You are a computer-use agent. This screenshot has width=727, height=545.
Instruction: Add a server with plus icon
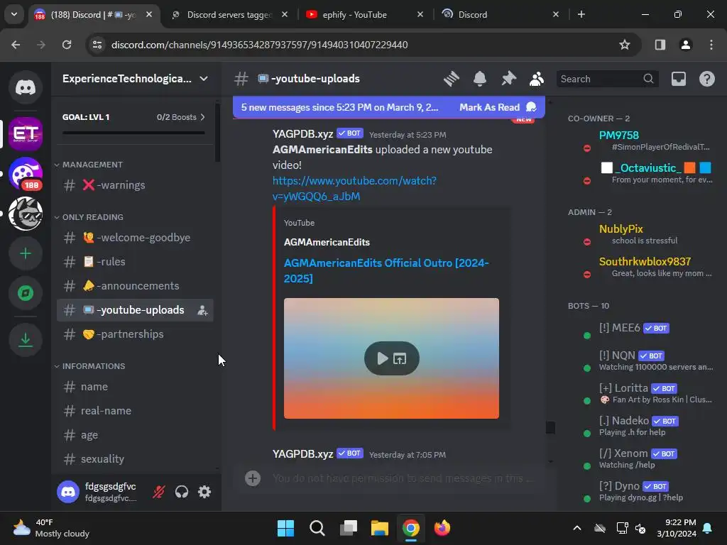coord(26,253)
